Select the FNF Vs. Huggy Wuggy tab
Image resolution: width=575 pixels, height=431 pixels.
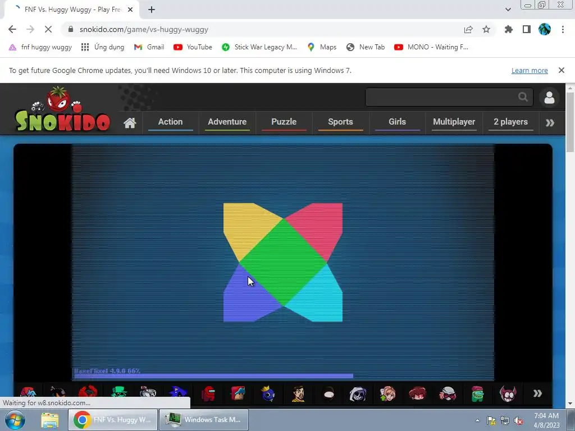pyautogui.click(x=71, y=10)
